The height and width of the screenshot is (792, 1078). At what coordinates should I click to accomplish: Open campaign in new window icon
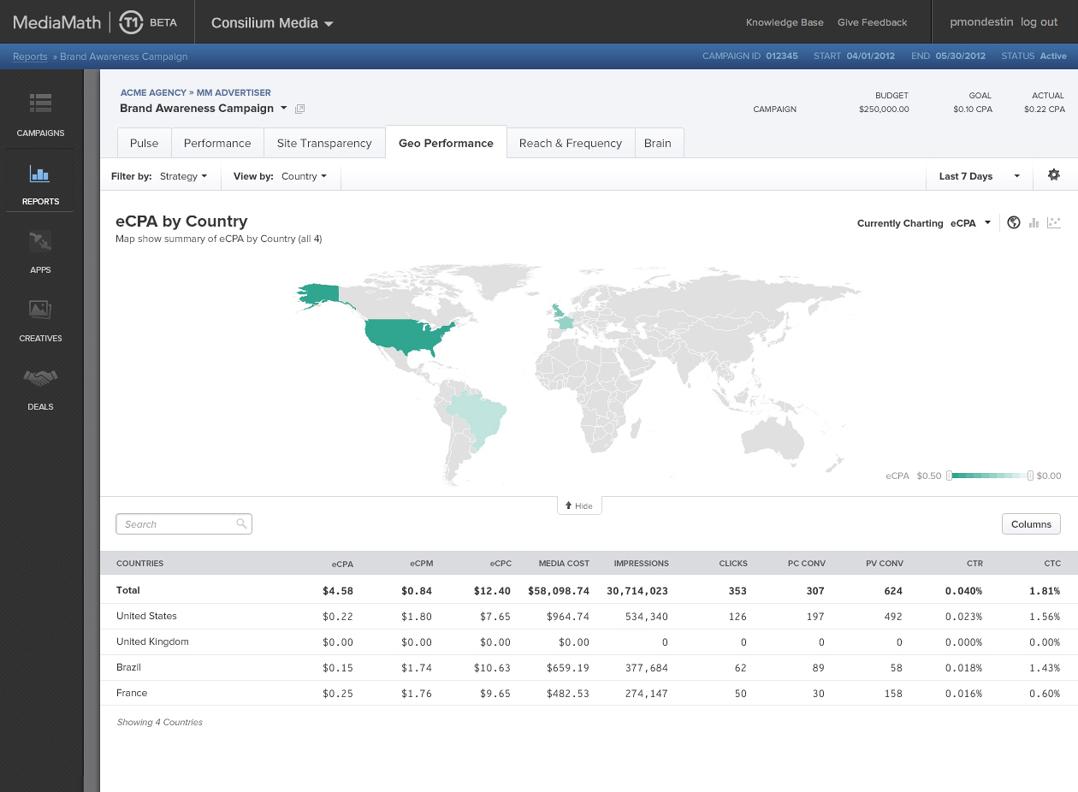coord(299,109)
